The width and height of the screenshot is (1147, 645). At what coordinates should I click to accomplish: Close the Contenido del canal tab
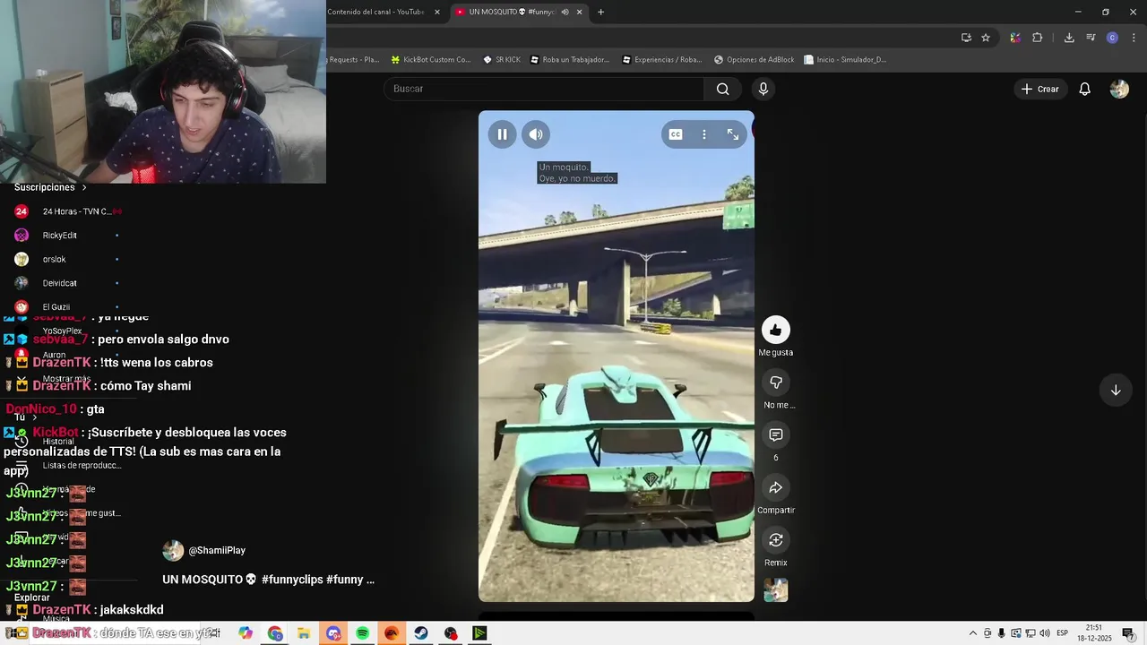point(437,12)
